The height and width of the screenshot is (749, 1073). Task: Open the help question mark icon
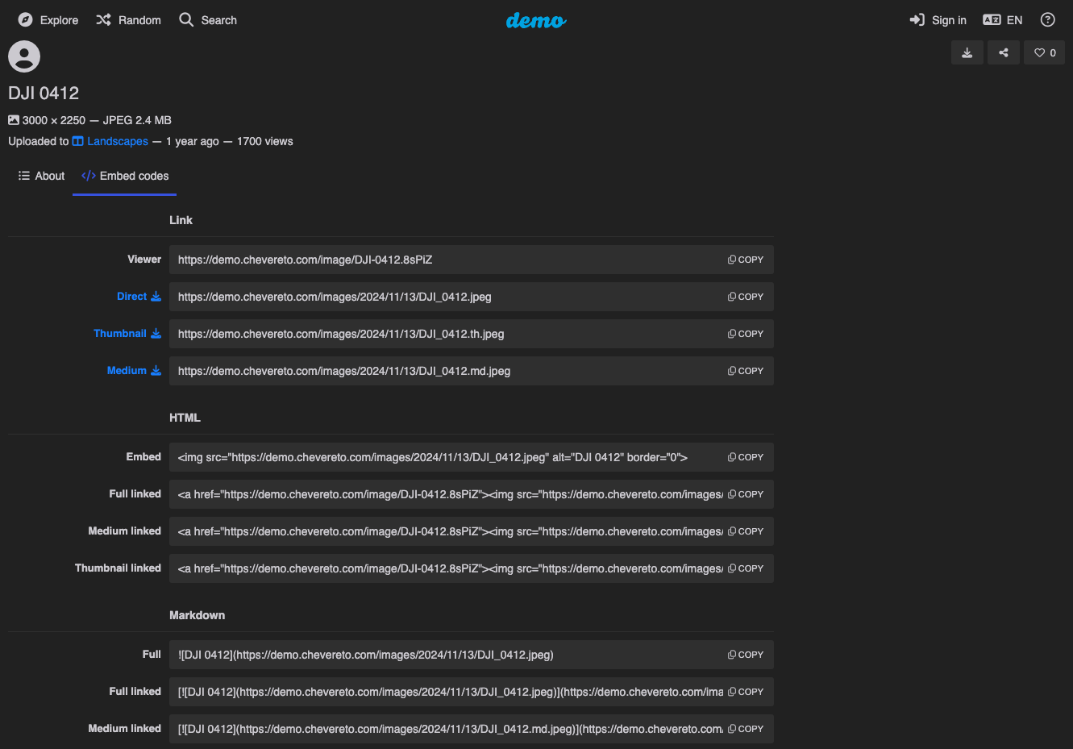click(x=1048, y=20)
